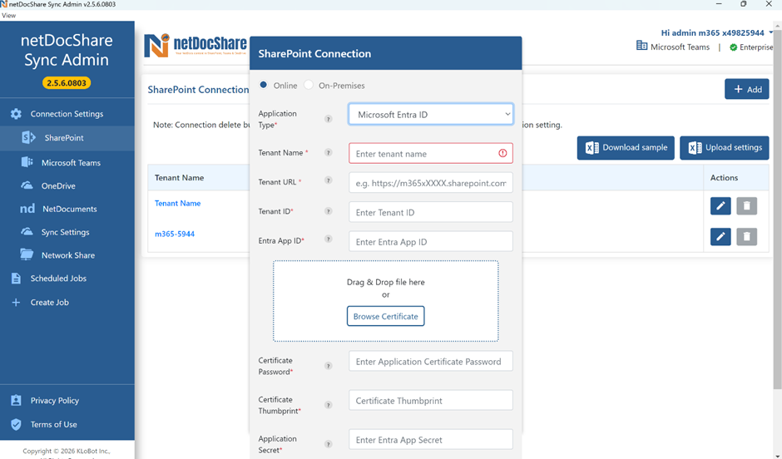Click the Tenant ID input field

coord(431,212)
